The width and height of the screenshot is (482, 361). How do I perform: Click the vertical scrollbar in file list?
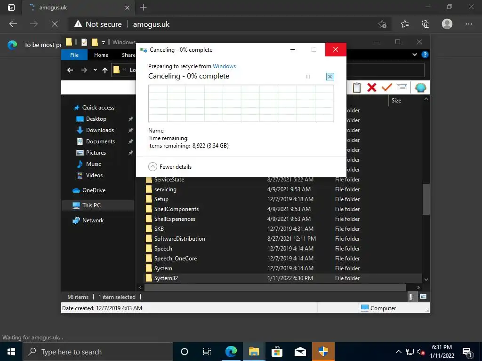(426, 199)
